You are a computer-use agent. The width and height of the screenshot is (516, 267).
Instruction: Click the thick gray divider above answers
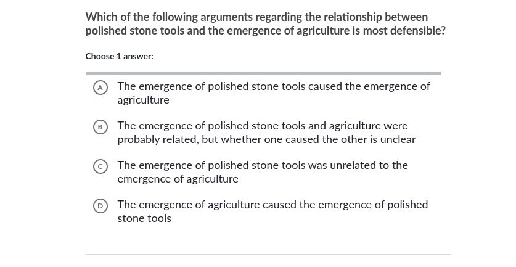pyautogui.click(x=263, y=73)
